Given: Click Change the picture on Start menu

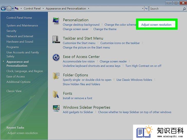Looking at the screenshot, I should (86, 47).
